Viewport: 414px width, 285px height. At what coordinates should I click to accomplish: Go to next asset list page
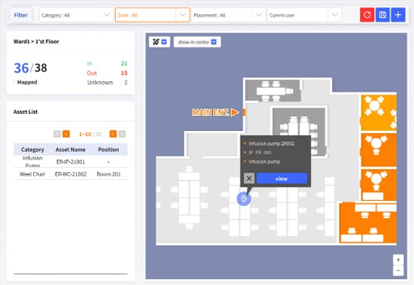pyautogui.click(x=113, y=134)
